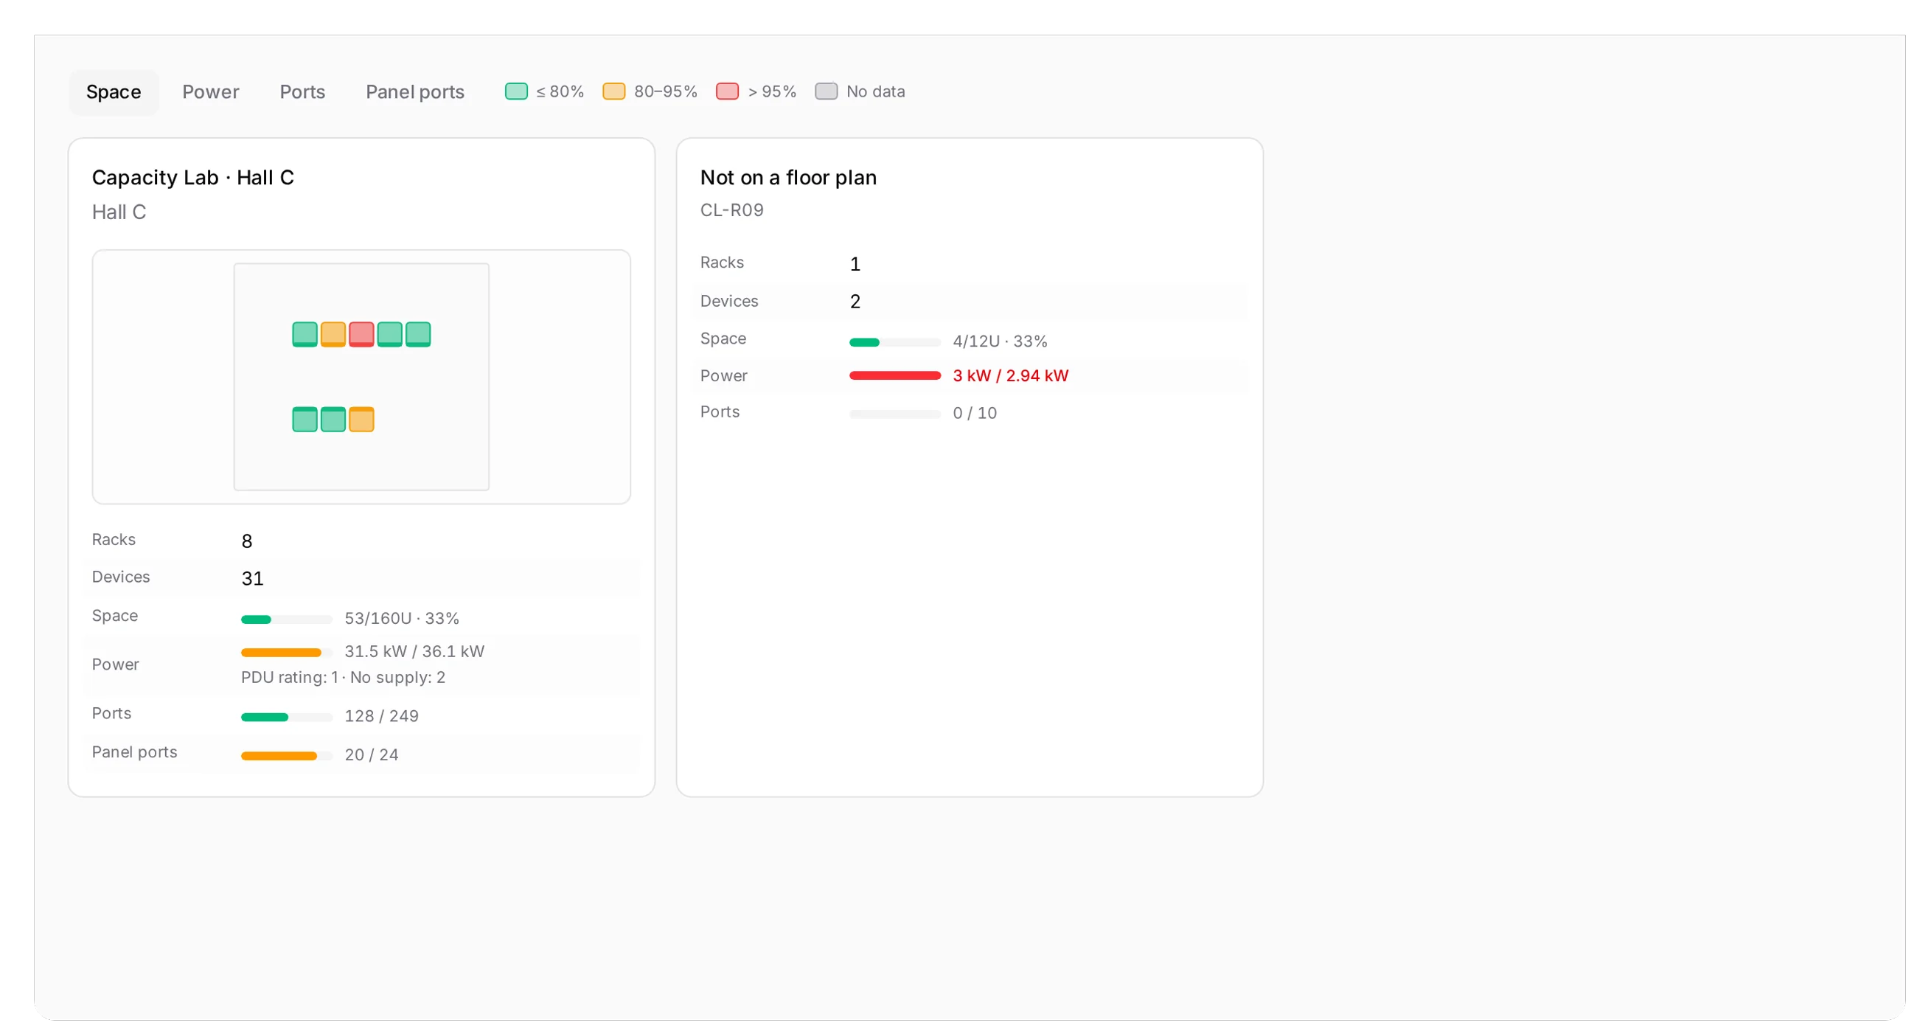Click the CL-R09 rack label
Screen dimensions: 1917x1031
(731, 210)
